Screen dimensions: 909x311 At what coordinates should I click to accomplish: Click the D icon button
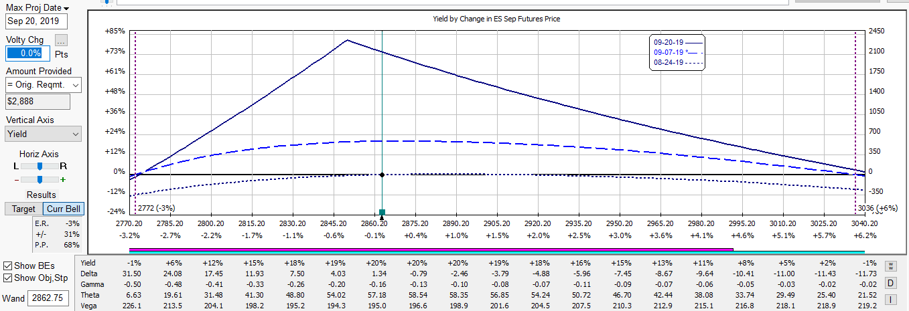[x=890, y=283]
